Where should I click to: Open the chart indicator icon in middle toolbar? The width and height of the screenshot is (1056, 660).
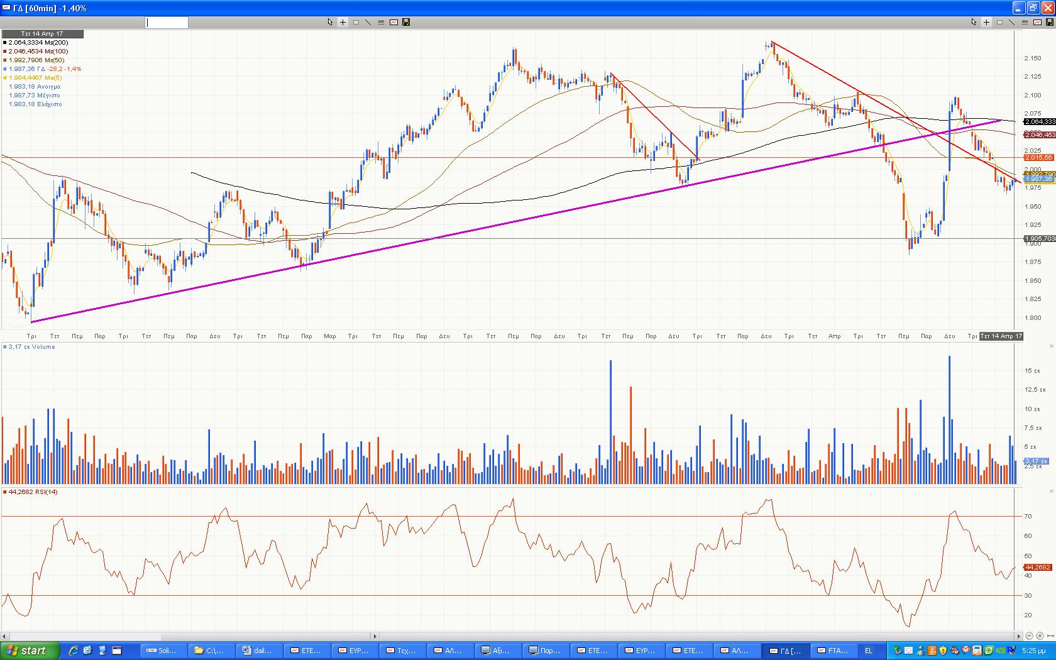[x=393, y=22]
